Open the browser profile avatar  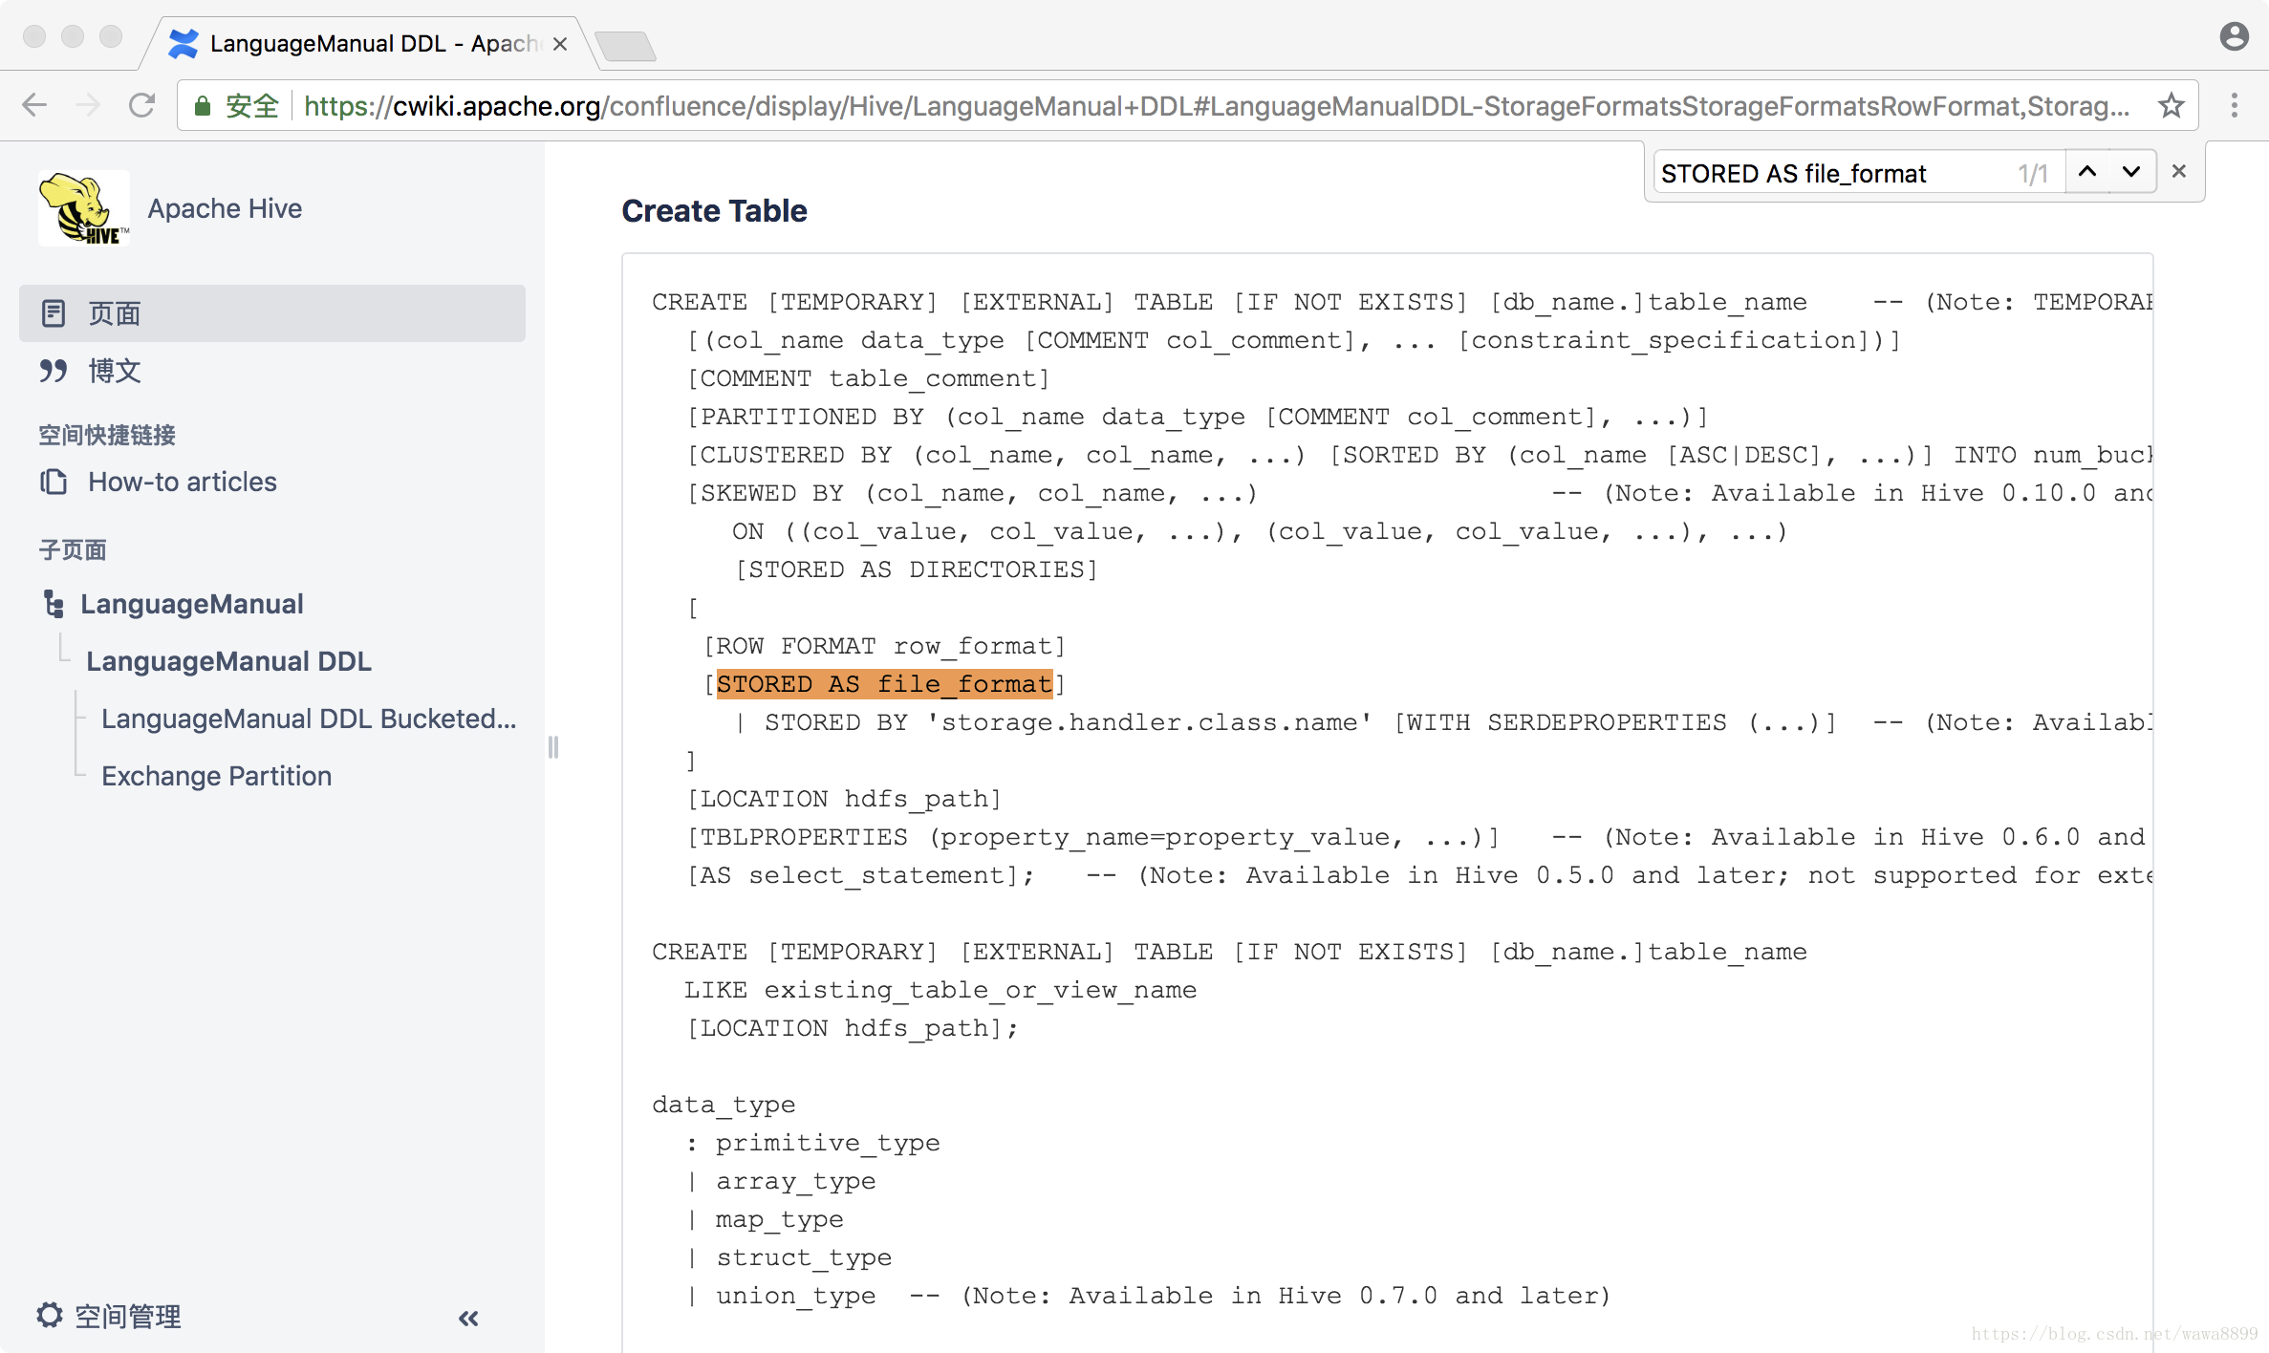2234,36
